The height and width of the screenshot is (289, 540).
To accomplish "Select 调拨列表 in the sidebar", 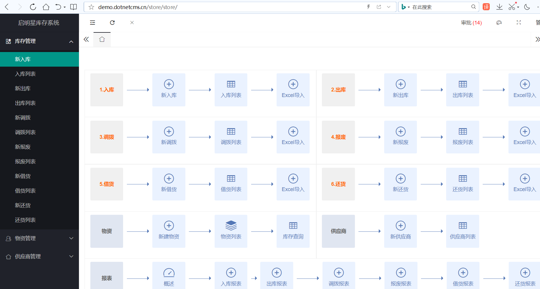I will 39,132.
